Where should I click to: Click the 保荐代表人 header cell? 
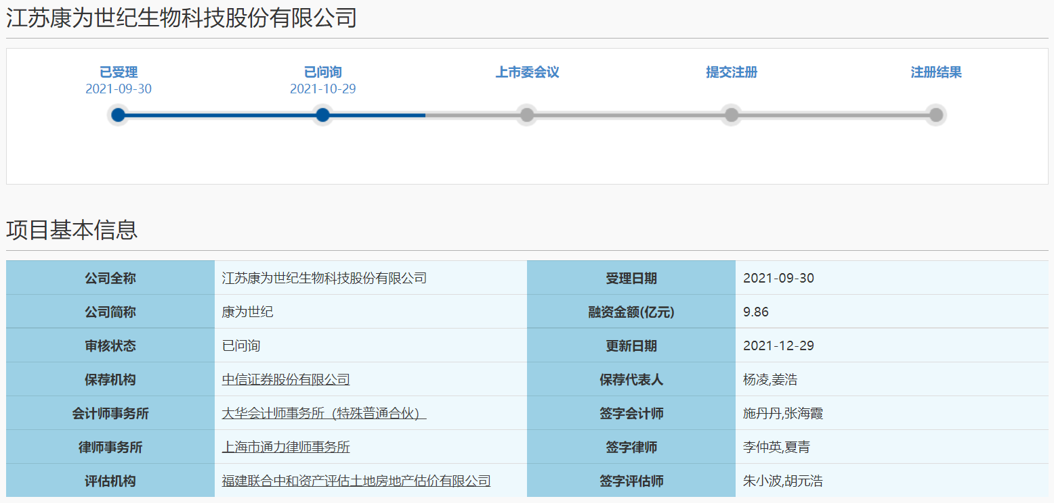click(631, 379)
